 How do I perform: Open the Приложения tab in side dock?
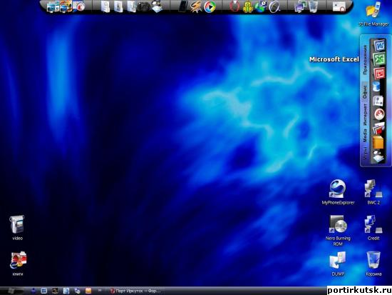click(365, 60)
